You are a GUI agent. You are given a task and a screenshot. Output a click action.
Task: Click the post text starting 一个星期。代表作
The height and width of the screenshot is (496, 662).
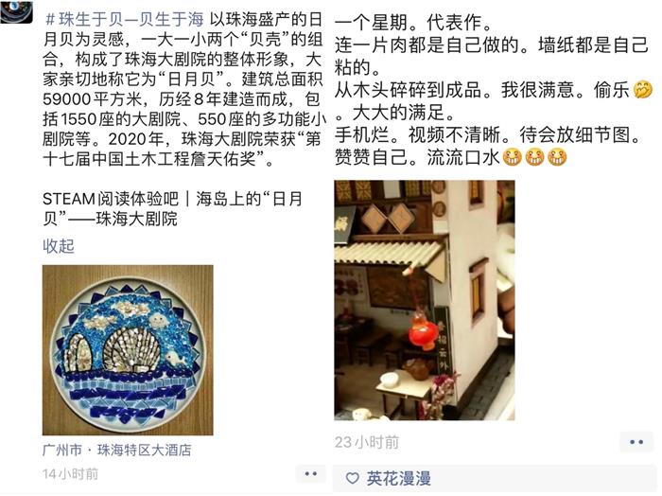413,23
